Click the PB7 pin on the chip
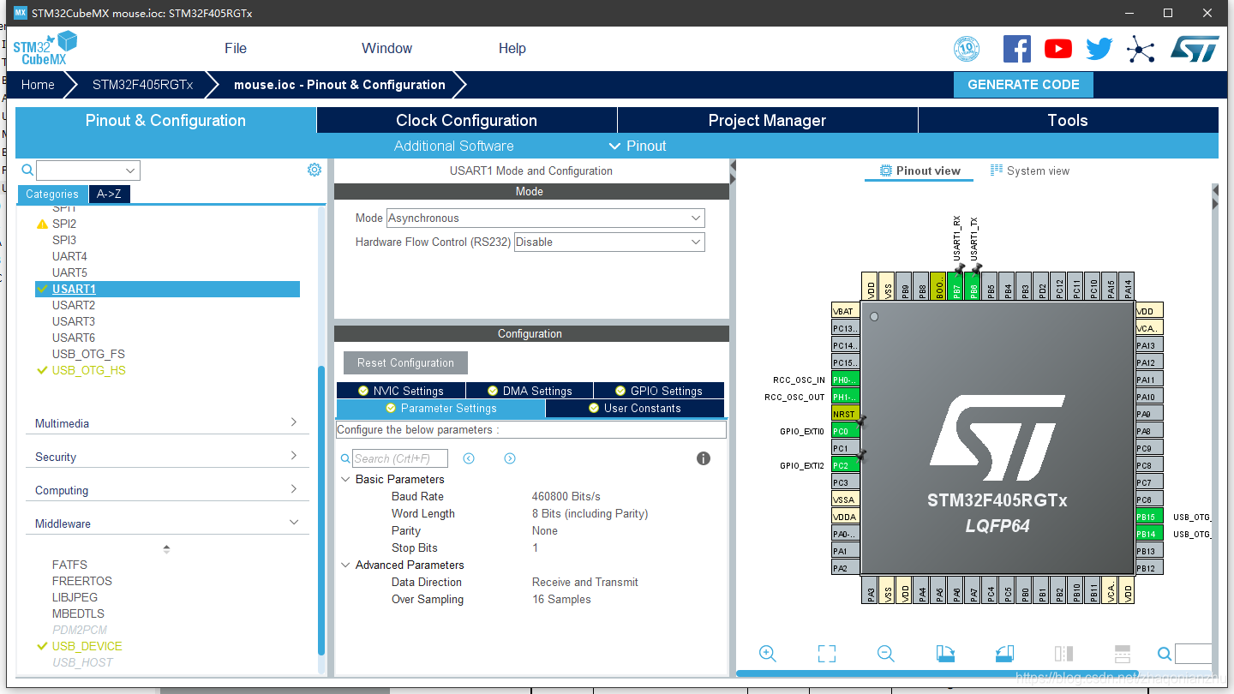 (956, 286)
